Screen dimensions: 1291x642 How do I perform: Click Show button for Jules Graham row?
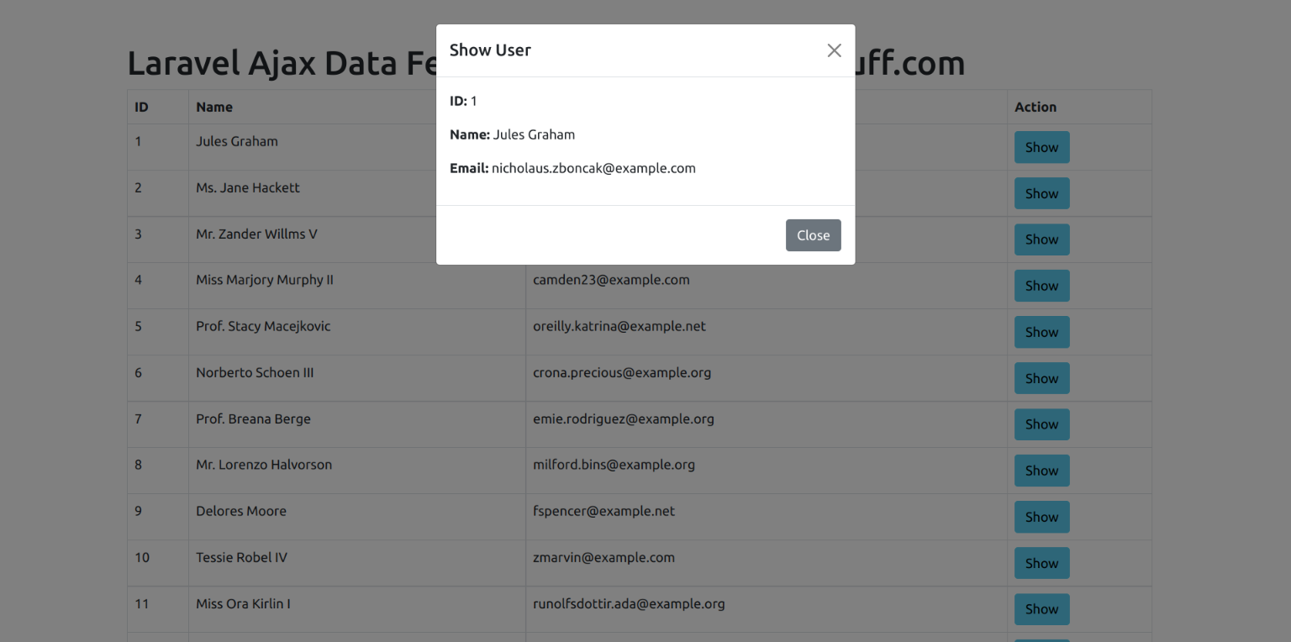1041,147
